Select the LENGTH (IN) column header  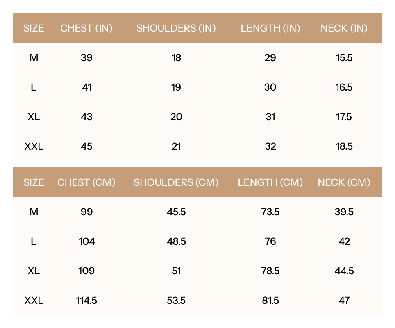pos(270,28)
